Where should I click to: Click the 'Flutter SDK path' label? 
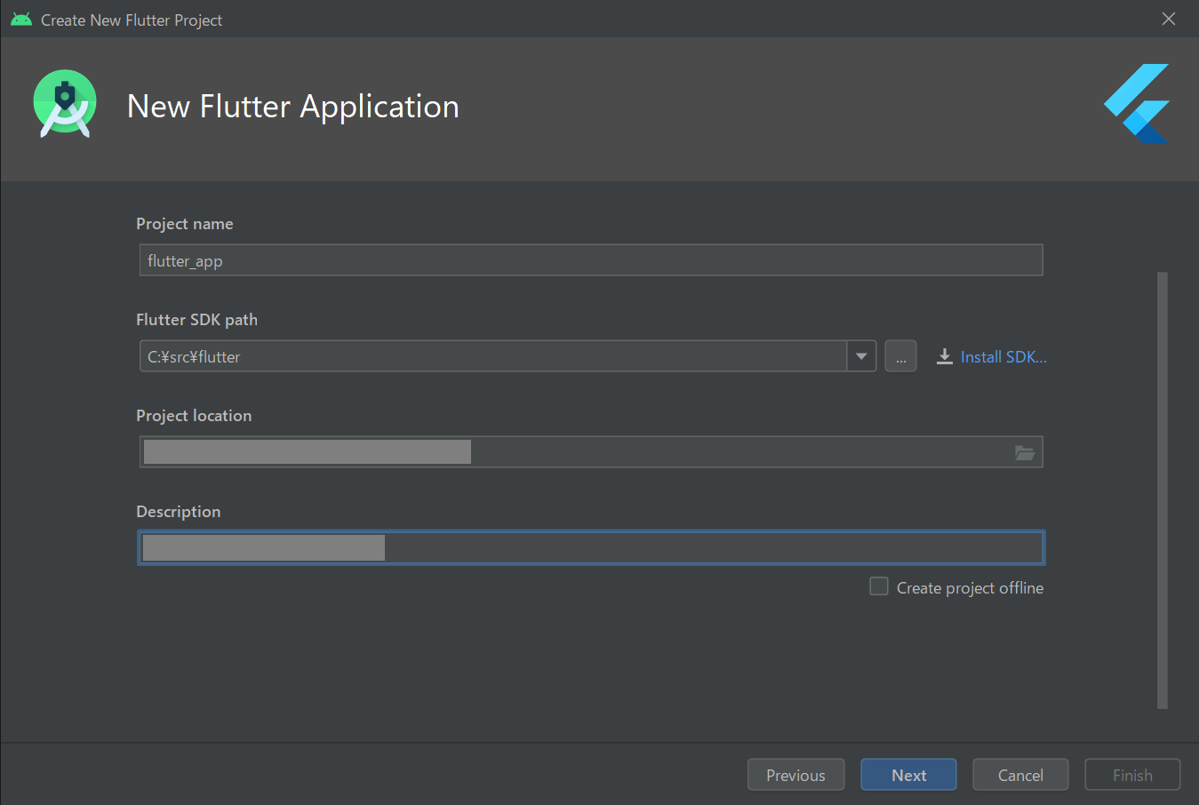pos(196,320)
